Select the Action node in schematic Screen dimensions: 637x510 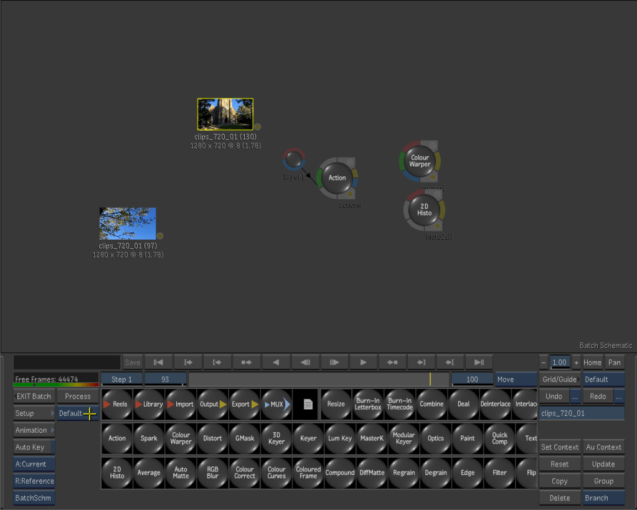[x=337, y=178]
